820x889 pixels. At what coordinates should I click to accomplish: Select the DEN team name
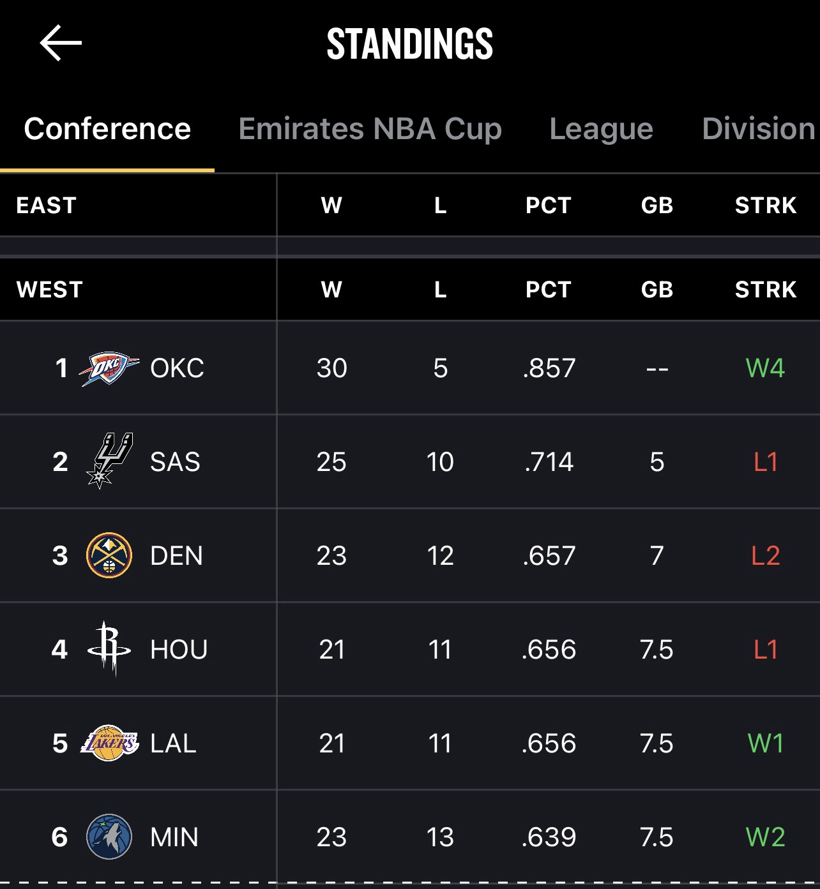coord(176,556)
